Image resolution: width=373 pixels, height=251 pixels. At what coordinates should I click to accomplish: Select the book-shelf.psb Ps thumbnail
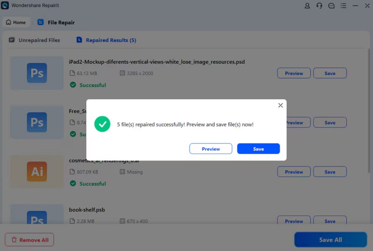click(37, 215)
